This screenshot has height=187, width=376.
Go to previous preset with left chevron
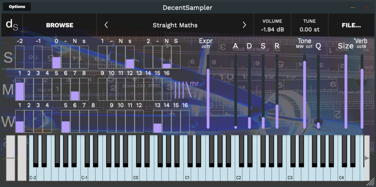click(106, 25)
